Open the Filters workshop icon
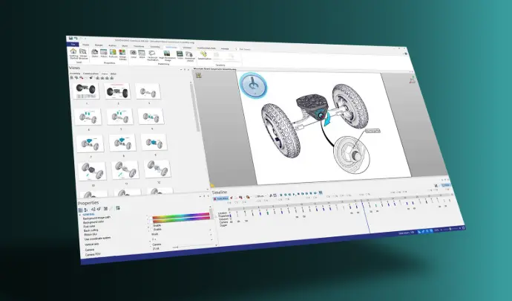The height and width of the screenshot is (301, 512). 104,54
